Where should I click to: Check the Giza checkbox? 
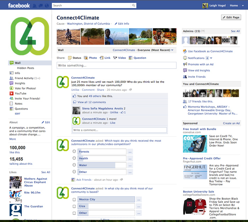[x=74, y=206]
